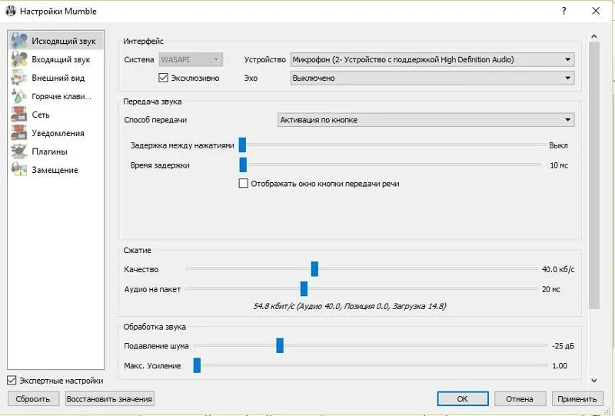615x416 pixels.
Task: Click the Входящий звук sidebar icon
Action: pyautogui.click(x=18, y=59)
